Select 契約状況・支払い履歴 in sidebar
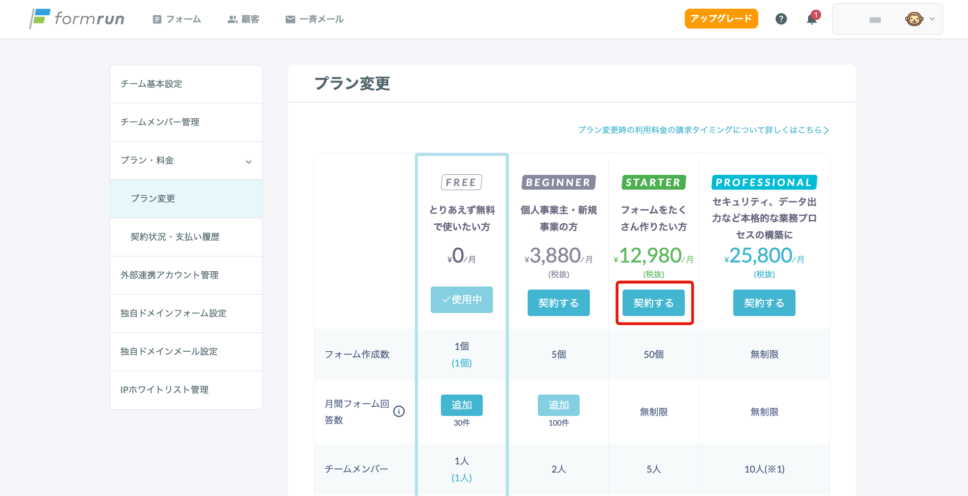The height and width of the screenshot is (496, 968). pyautogui.click(x=175, y=237)
